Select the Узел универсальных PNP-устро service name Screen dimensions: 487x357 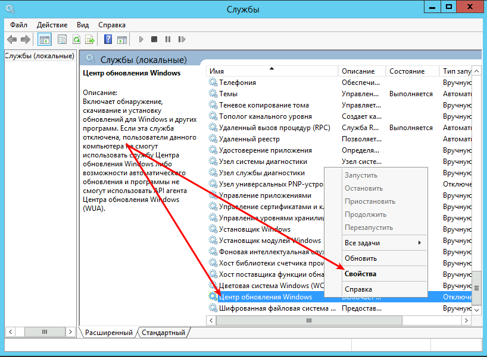[x=271, y=184]
